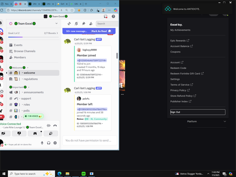The image size is (236, 177).
Task: Open Epic launcher Settings
Action: pyautogui.click(x=175, y=79)
